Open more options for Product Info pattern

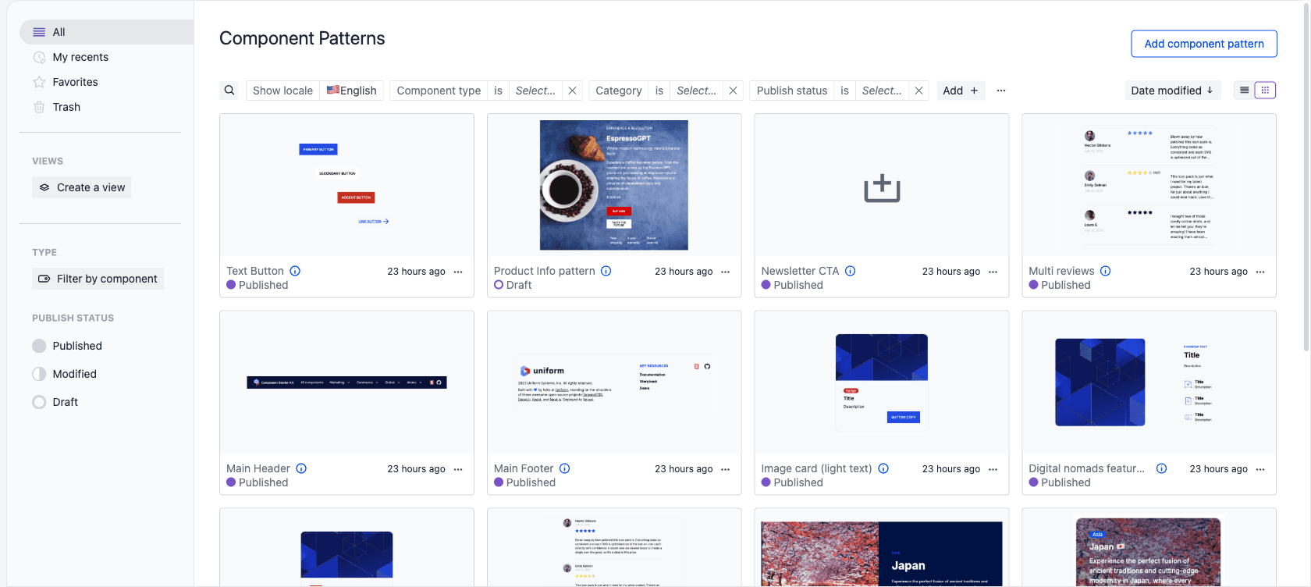725,272
